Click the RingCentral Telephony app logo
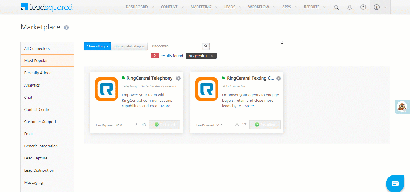 click(x=106, y=89)
